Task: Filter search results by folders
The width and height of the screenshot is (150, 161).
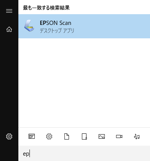Action: [x=84, y=136]
